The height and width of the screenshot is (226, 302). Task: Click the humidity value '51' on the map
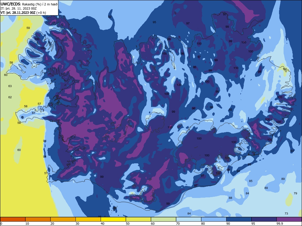point(46,173)
